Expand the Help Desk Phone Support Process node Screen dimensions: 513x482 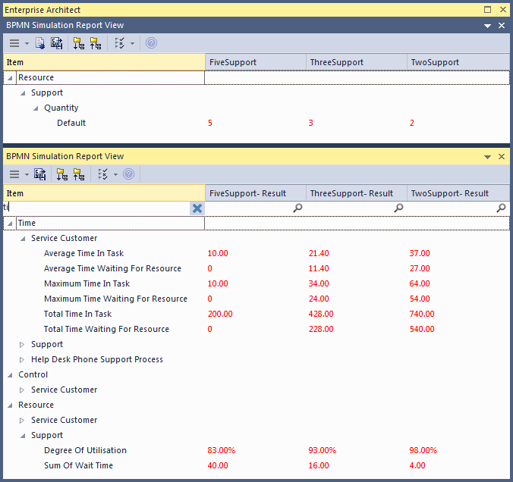[22, 360]
